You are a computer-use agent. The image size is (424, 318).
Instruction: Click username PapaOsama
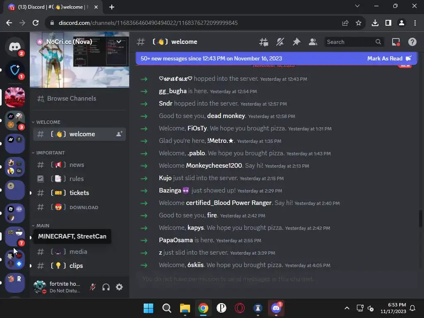[x=176, y=240]
